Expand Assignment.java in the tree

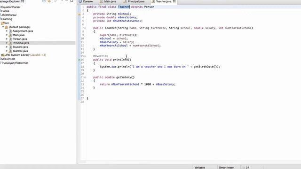click(7, 31)
